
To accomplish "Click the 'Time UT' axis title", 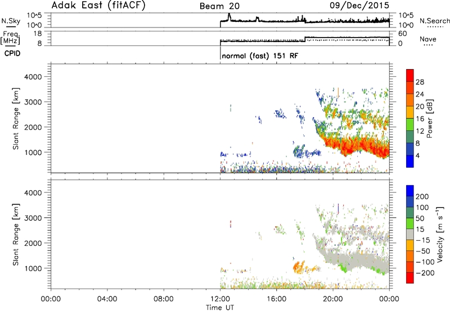I will (x=220, y=307).
